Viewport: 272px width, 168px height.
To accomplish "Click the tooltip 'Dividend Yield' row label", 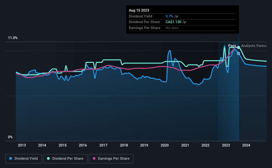I will coord(140,16).
